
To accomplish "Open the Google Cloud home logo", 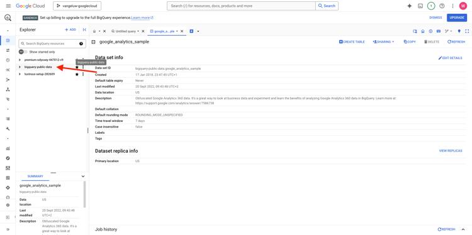I will 30,6.
